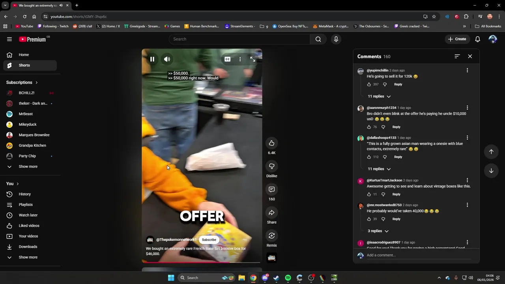Screen dimensions: 505x284
Task: Click the video progress bar
Action: click(202, 262)
